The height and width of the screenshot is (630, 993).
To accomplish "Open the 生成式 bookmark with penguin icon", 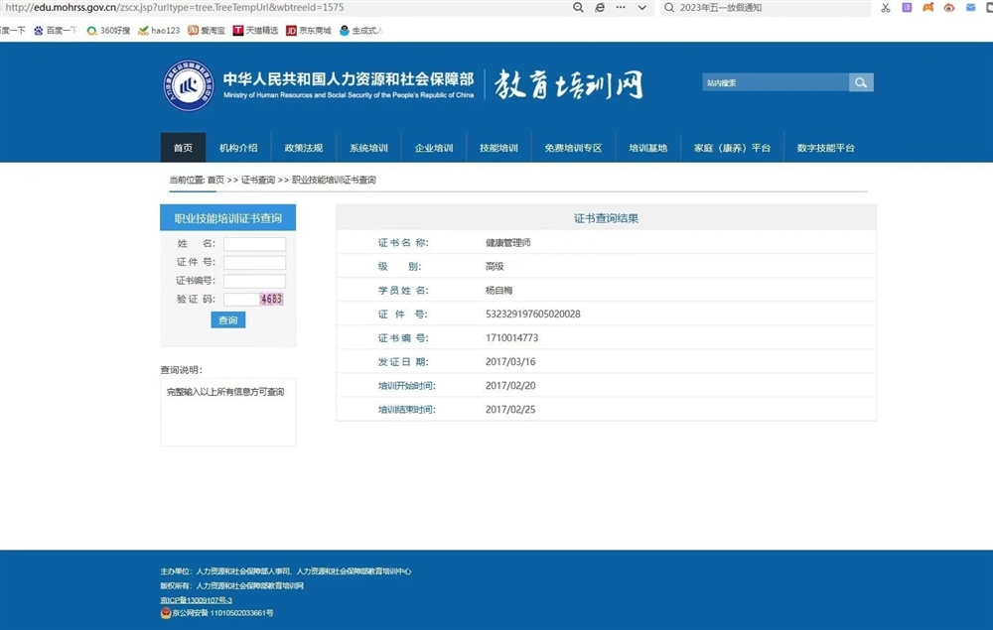I will [361, 31].
